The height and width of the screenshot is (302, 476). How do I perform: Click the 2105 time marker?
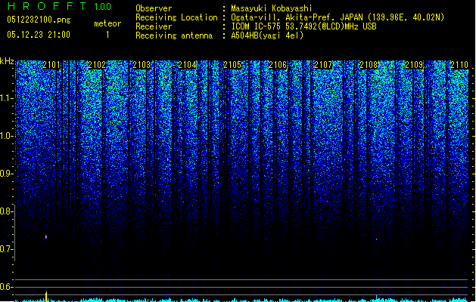[232, 65]
